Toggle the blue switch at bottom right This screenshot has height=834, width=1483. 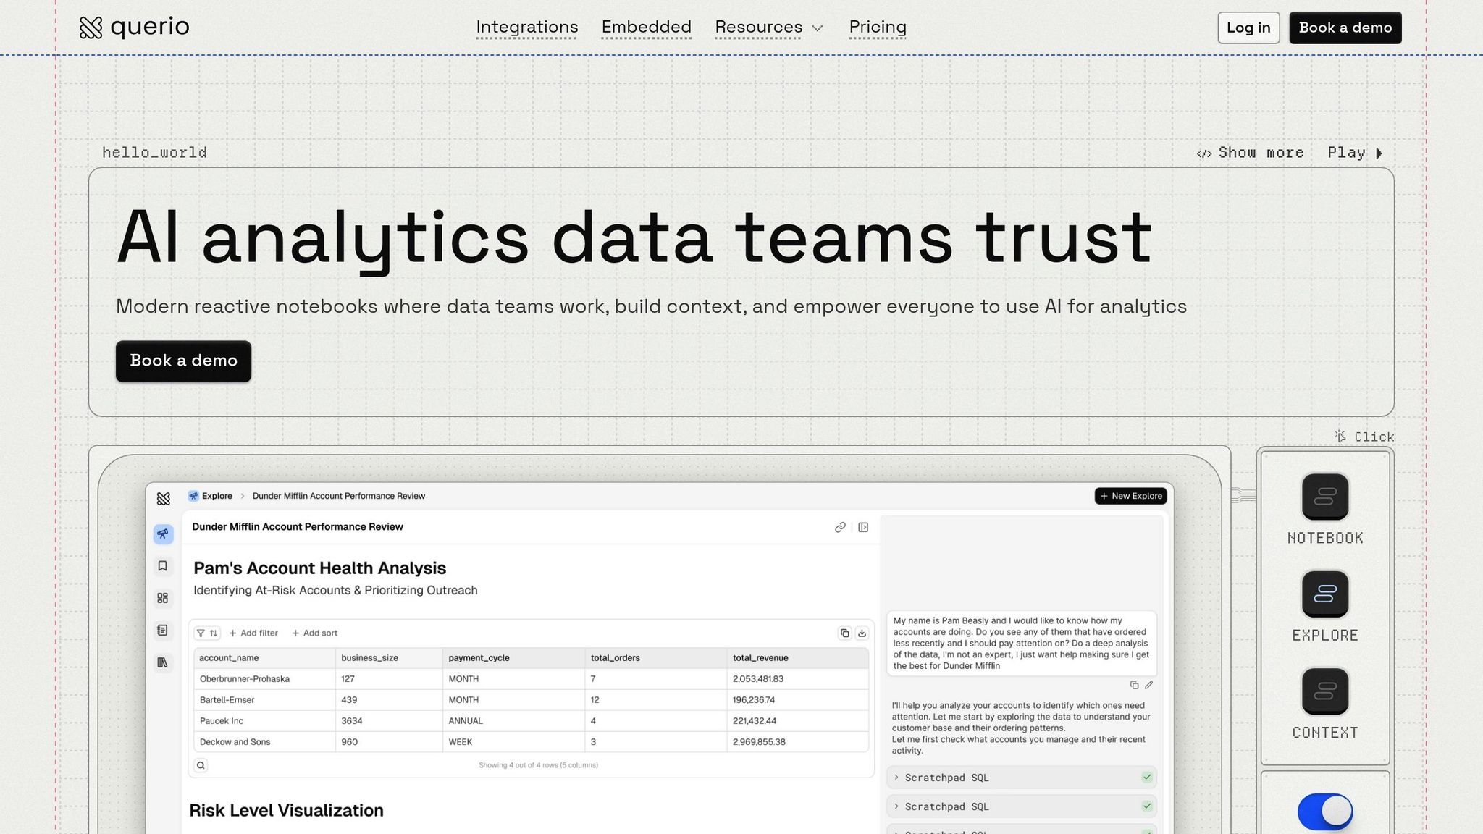click(x=1324, y=812)
